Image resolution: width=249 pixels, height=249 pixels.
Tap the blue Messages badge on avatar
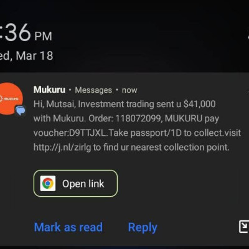tap(21, 110)
